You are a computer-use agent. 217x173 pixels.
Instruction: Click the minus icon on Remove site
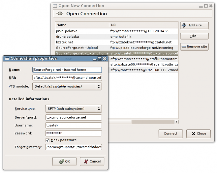[184, 47]
